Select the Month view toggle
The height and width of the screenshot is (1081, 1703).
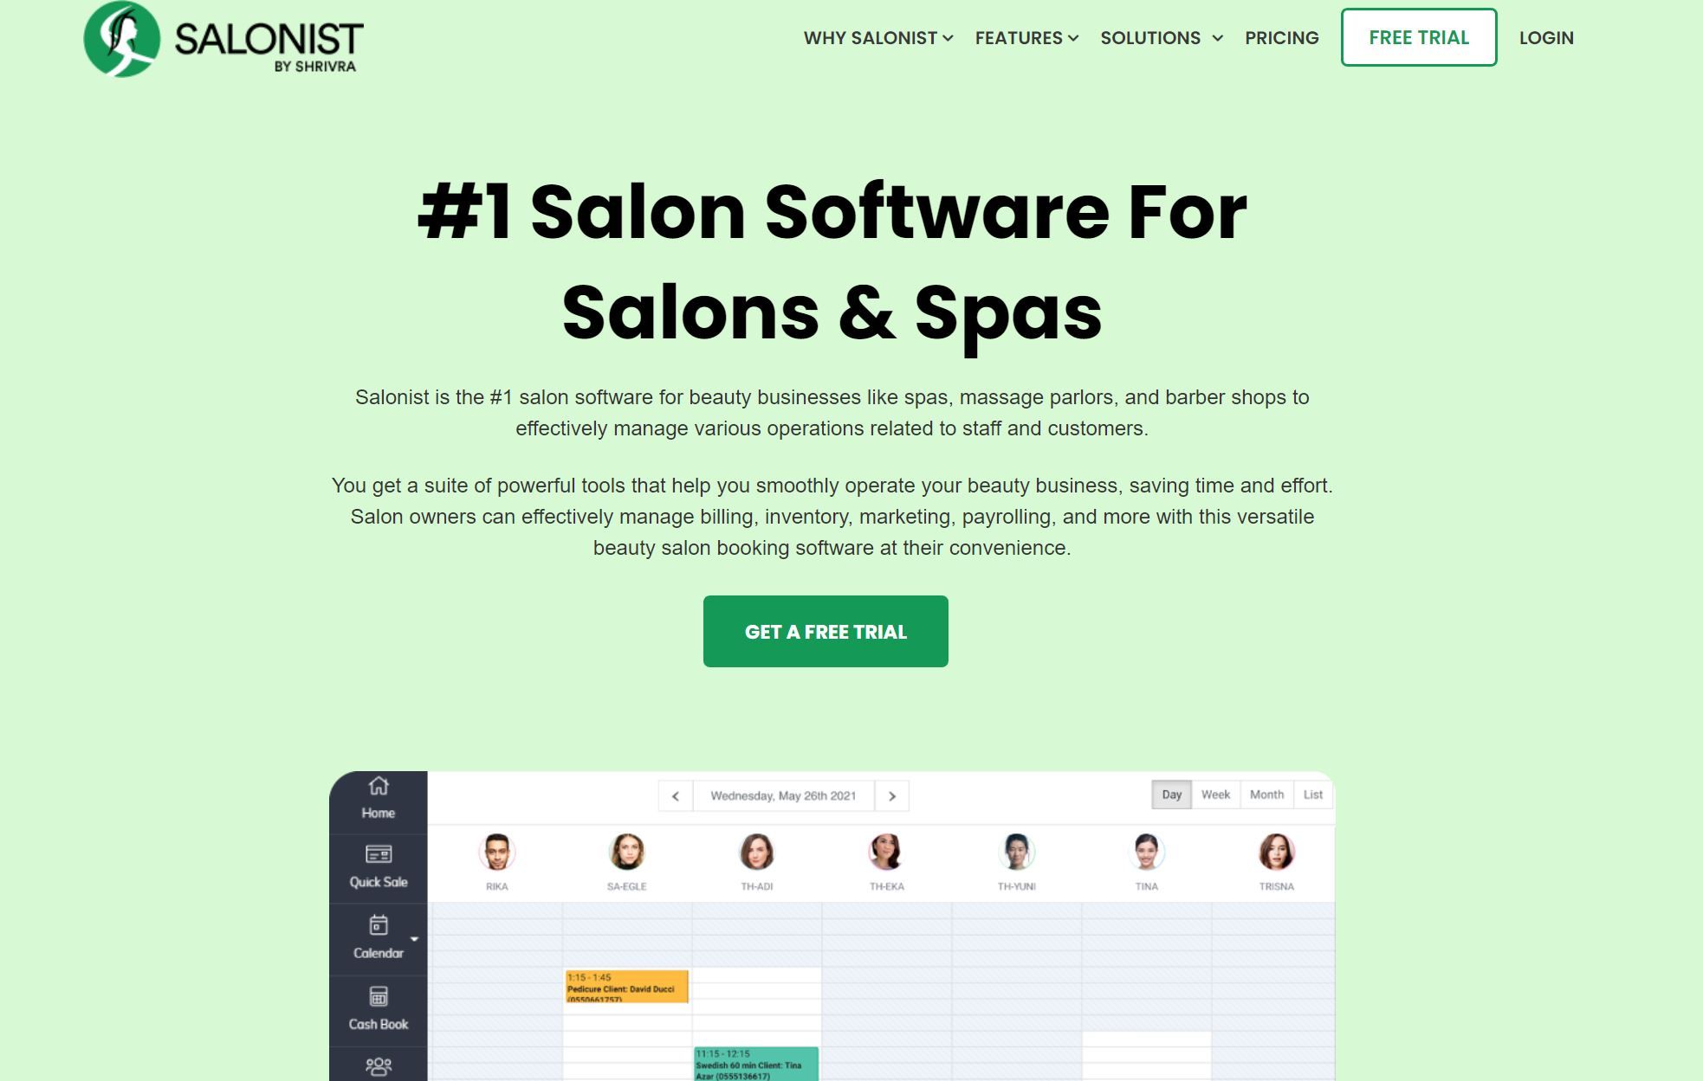1266,796
